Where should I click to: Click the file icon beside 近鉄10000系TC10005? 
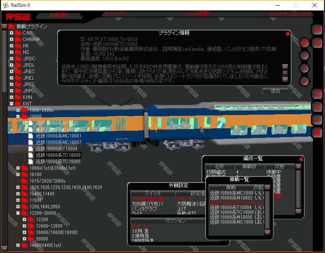pos(31,161)
